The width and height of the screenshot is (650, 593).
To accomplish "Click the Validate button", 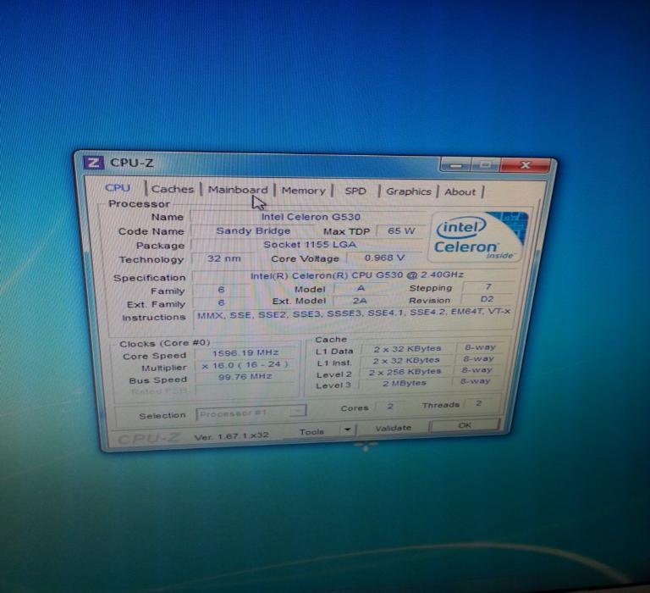I will click(393, 428).
